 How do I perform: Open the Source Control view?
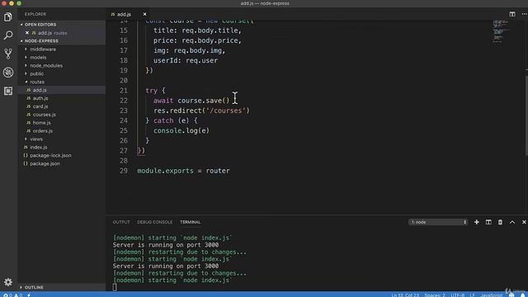(8, 54)
